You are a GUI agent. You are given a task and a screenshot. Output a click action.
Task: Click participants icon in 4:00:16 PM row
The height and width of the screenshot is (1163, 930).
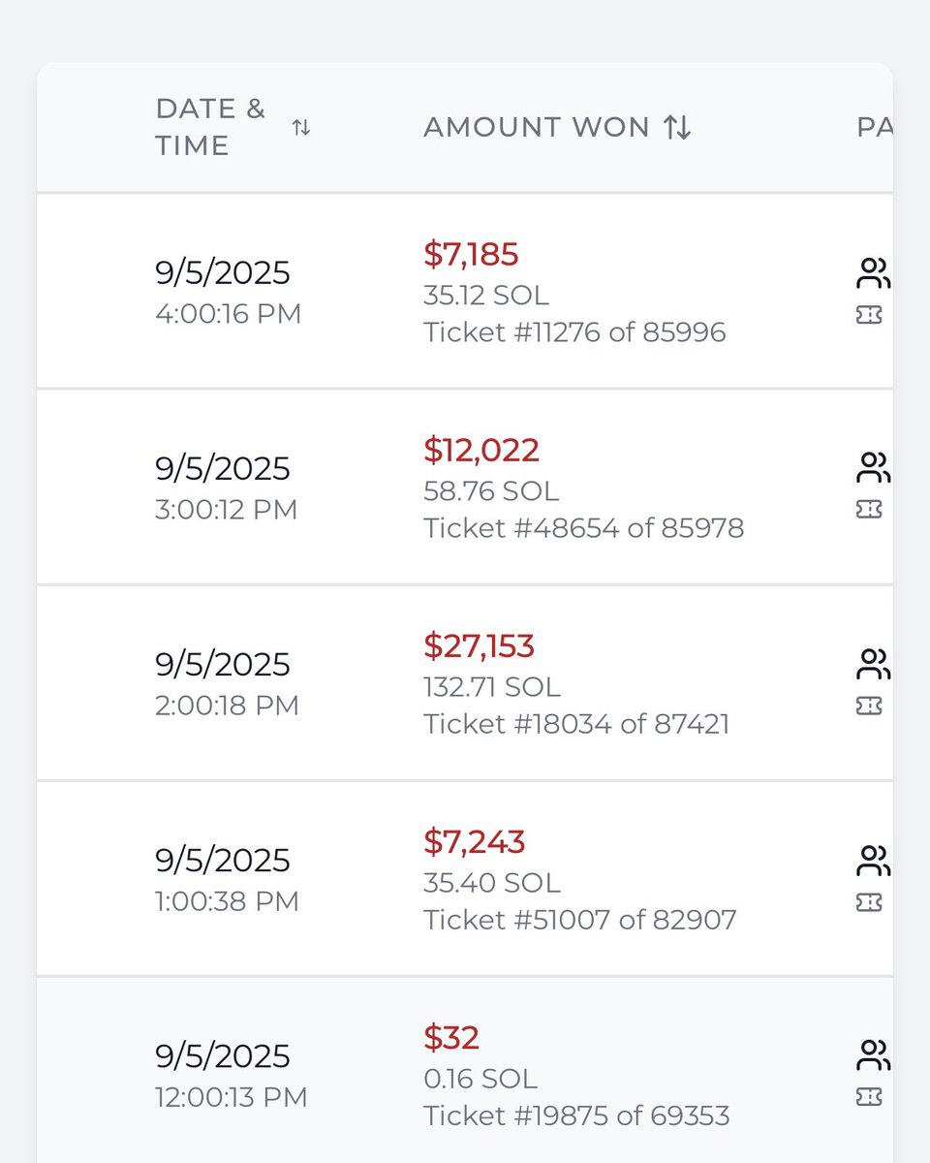coord(873,273)
